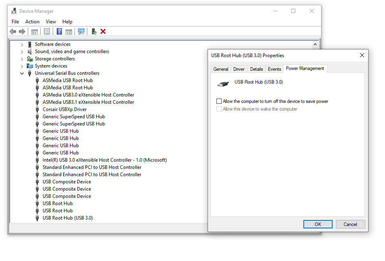Click the System devices folder icon

point(30,66)
